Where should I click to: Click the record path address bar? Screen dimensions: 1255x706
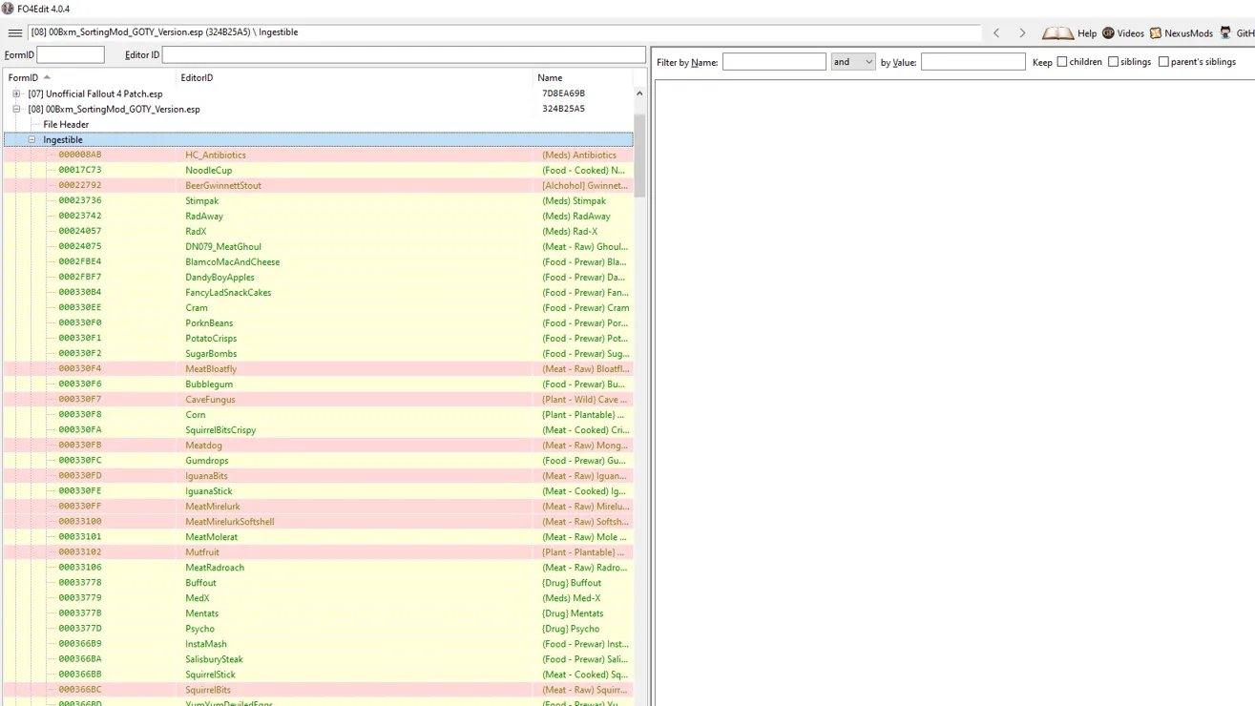click(504, 32)
